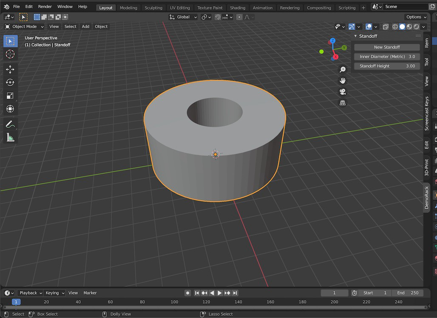The width and height of the screenshot is (437, 318).
Task: Click the Inner Diameter (Metric) field
Action: point(387,57)
